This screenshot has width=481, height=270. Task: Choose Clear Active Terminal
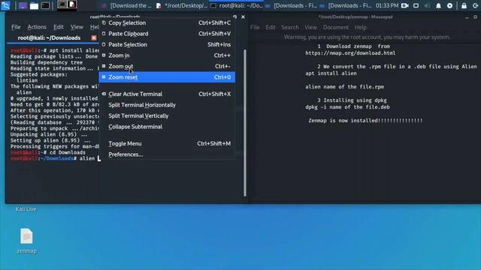167,94
